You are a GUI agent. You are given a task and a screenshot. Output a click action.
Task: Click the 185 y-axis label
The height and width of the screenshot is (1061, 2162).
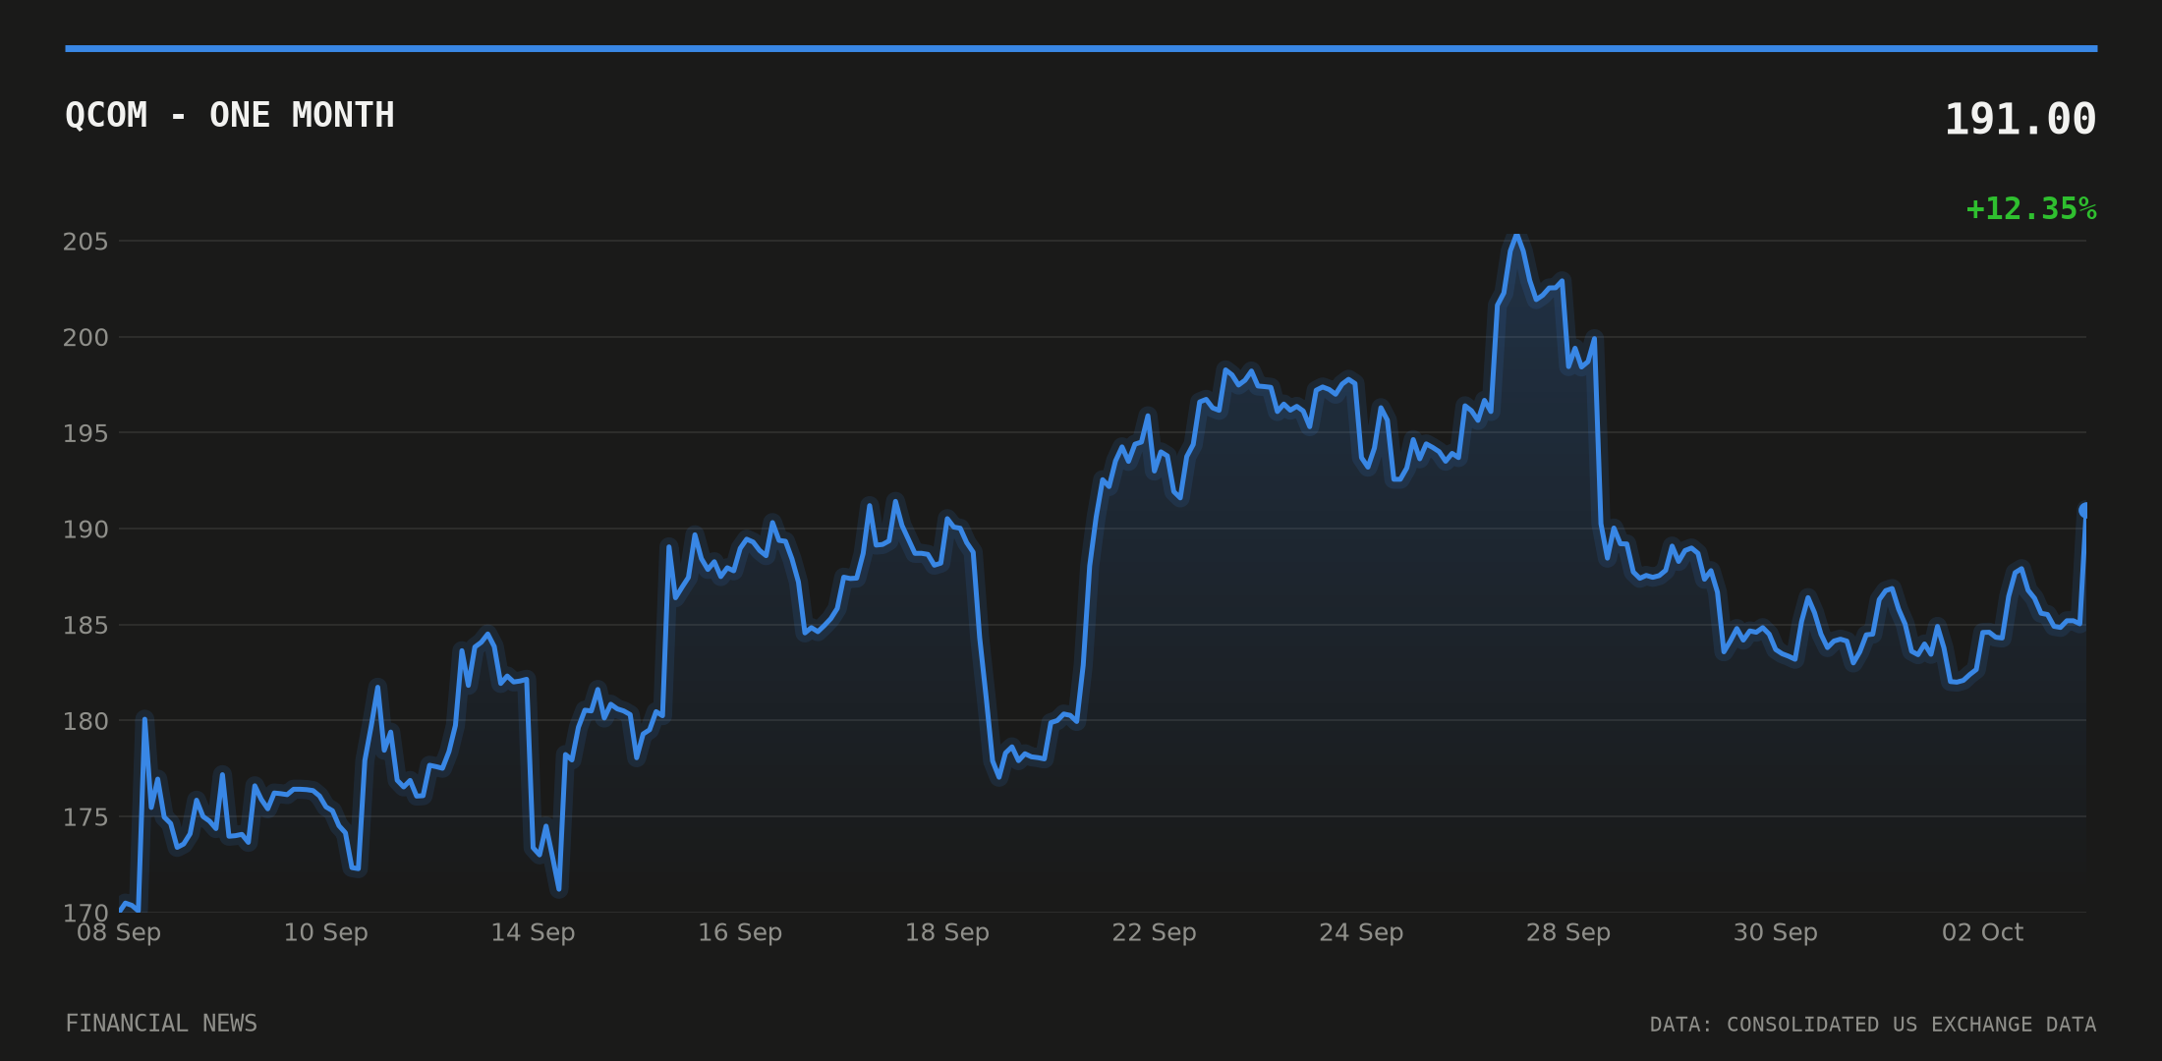85,625
